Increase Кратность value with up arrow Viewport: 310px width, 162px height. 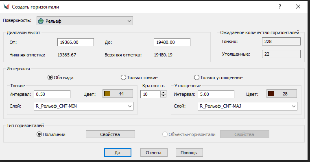[163, 93]
